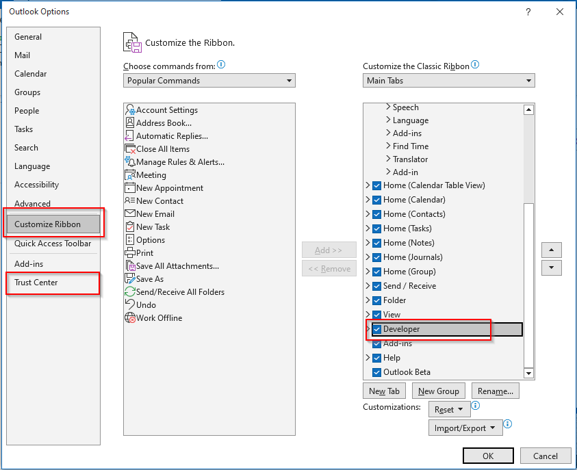This screenshot has height=470, width=577.
Task: Expand the Home (Calendar) tree node
Action: 368,200
